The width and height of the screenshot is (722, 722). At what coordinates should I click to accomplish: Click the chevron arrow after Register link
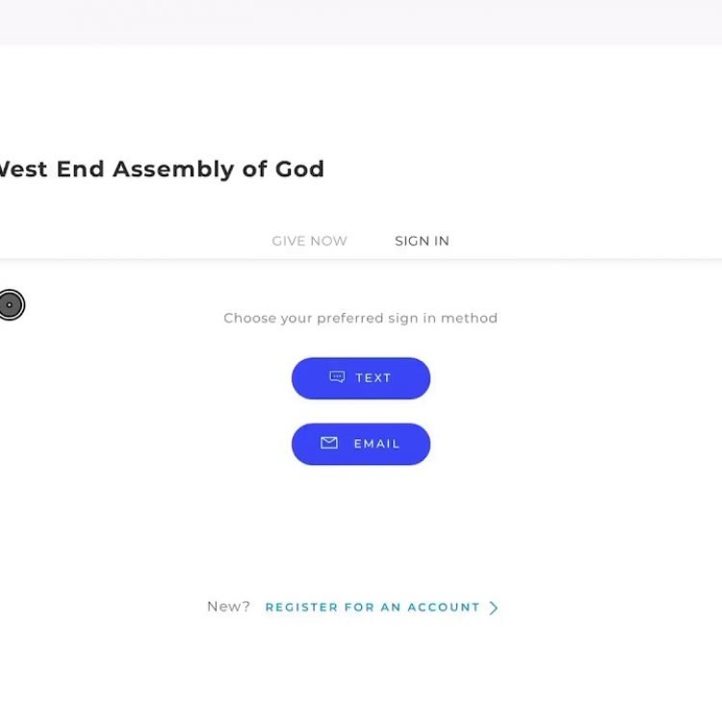pyautogui.click(x=494, y=607)
